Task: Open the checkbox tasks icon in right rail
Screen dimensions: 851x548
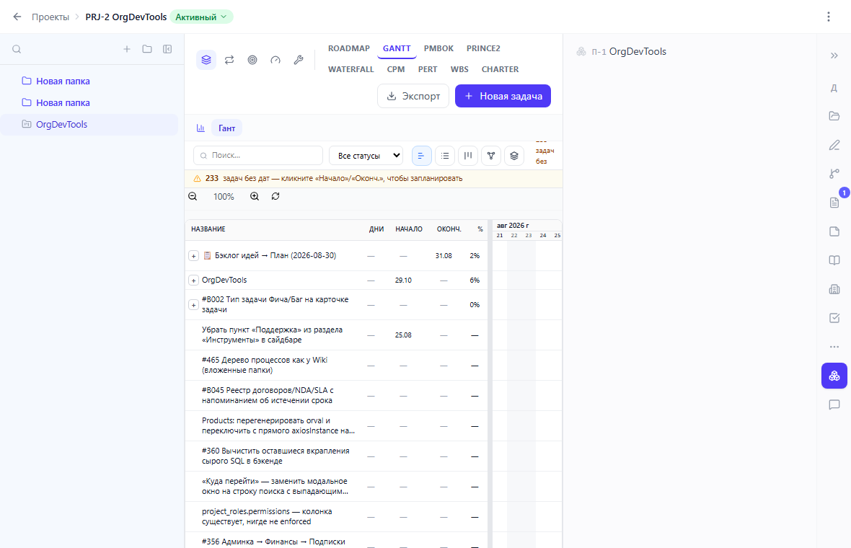Action: (834, 318)
